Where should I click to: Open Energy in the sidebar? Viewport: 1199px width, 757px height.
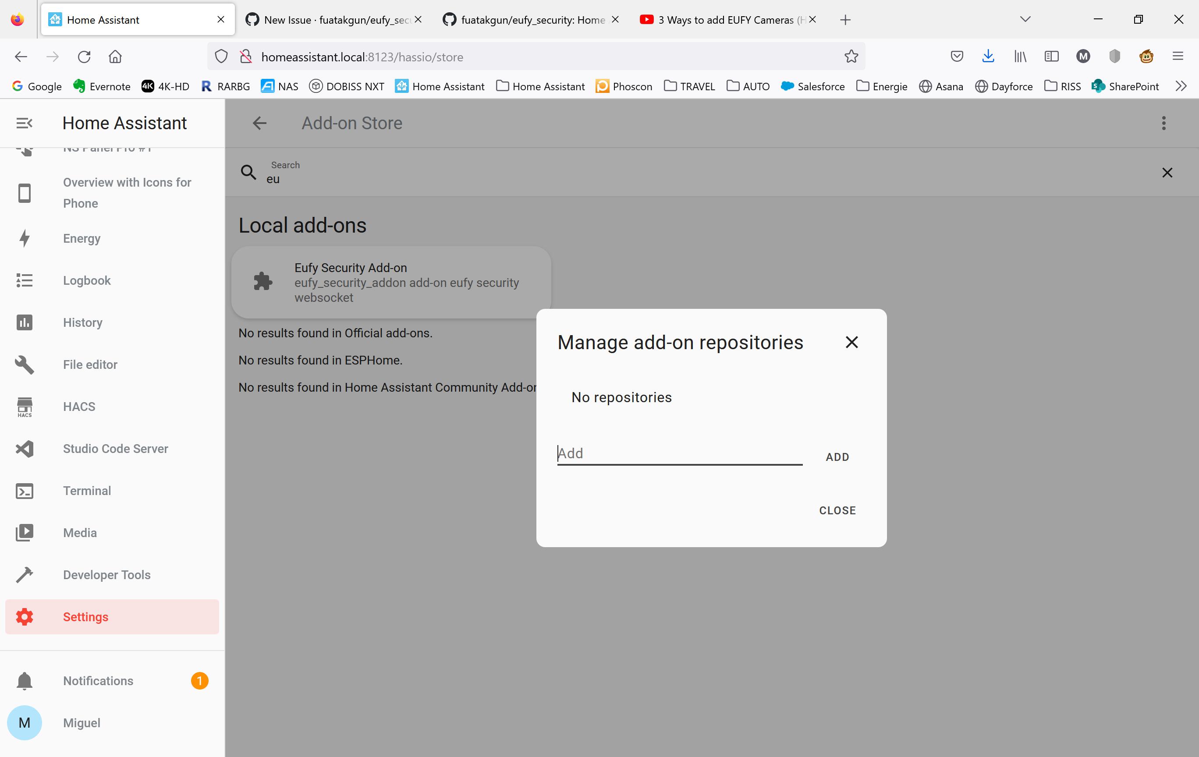112,238
